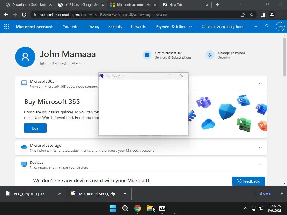The image size is (287, 215).
Task: Open MSI-APP-Player zip download options arrow
Action: [x=125, y=194]
